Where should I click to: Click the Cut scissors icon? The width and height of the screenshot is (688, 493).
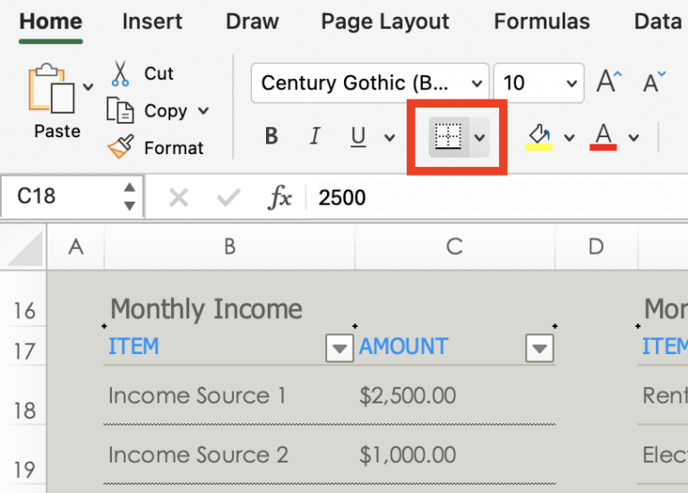tap(120, 74)
